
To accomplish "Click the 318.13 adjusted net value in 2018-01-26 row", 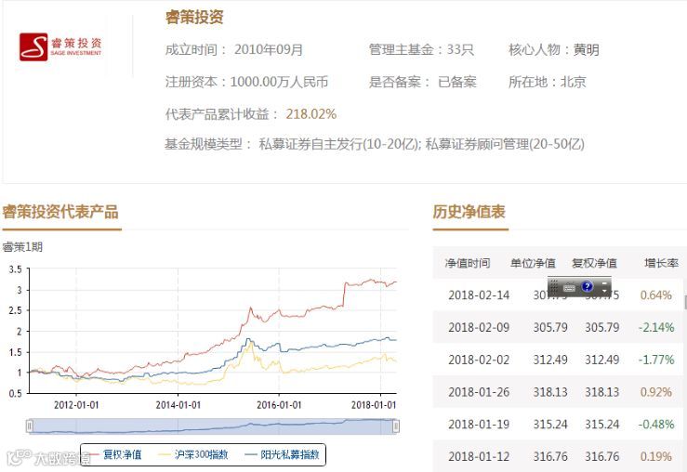I will (x=602, y=392).
